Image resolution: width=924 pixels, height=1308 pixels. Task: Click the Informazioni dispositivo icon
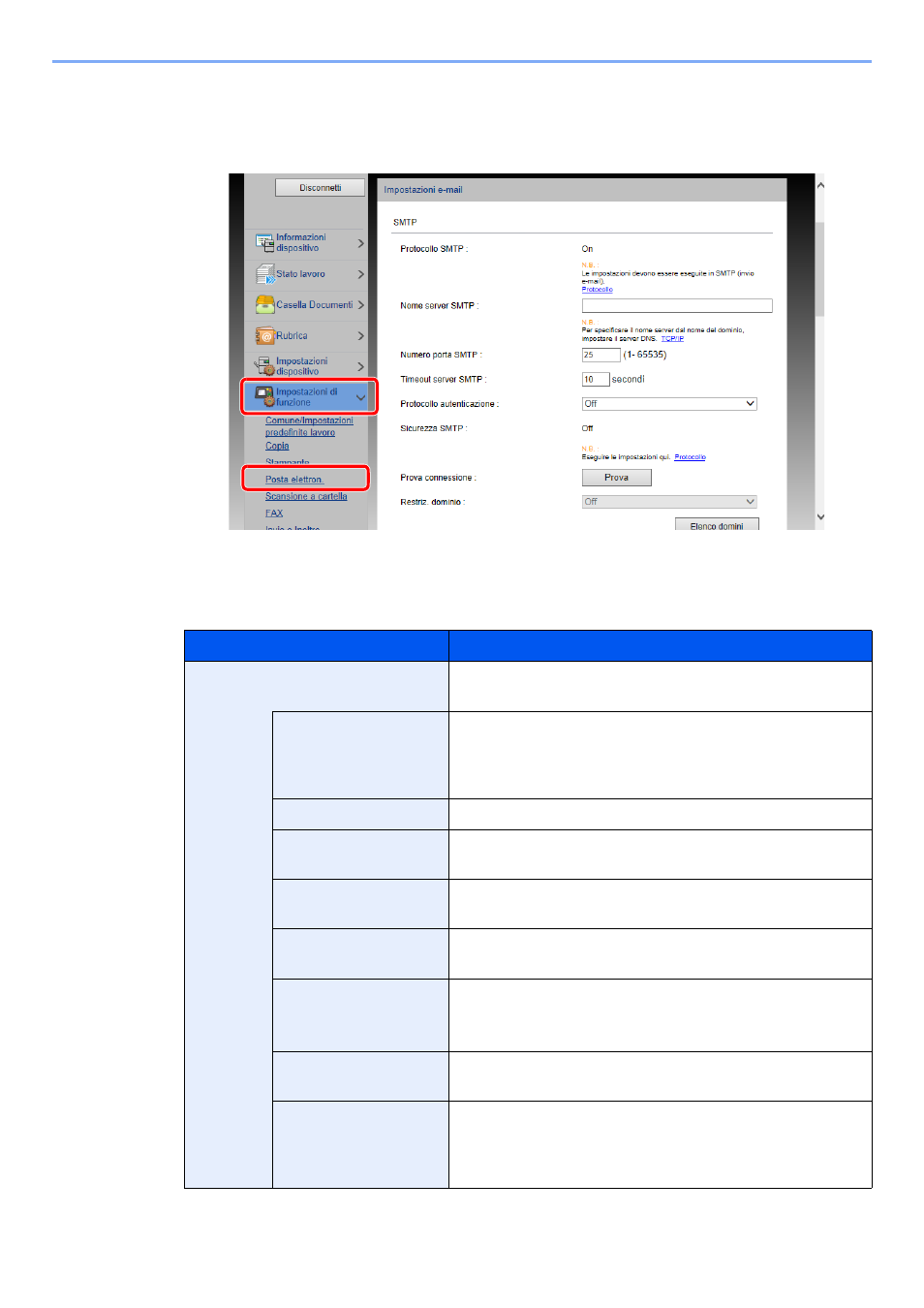click(264, 242)
